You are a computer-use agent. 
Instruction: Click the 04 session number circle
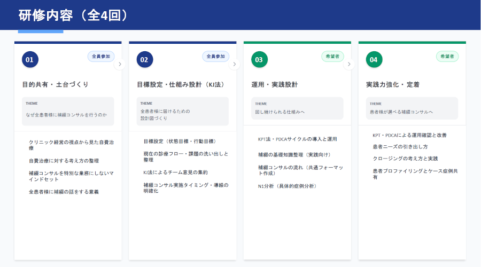click(x=374, y=59)
